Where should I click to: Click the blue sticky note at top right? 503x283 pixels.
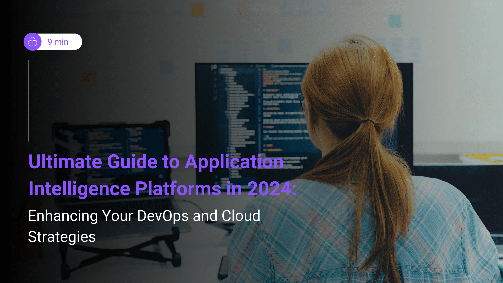point(395,20)
